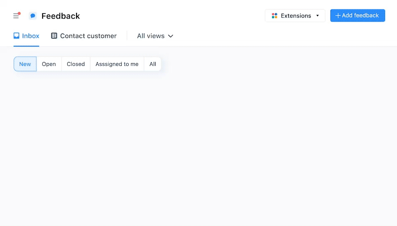The height and width of the screenshot is (226, 397).
Task: Open the All views menu
Action: [151, 36]
